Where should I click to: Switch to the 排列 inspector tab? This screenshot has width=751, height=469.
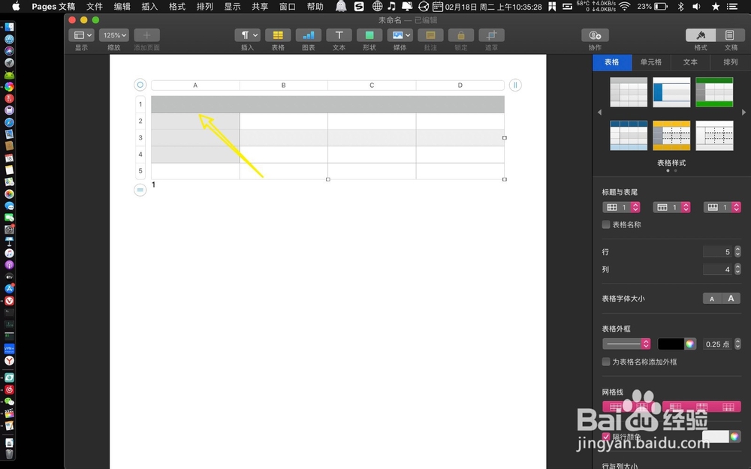pyautogui.click(x=731, y=62)
